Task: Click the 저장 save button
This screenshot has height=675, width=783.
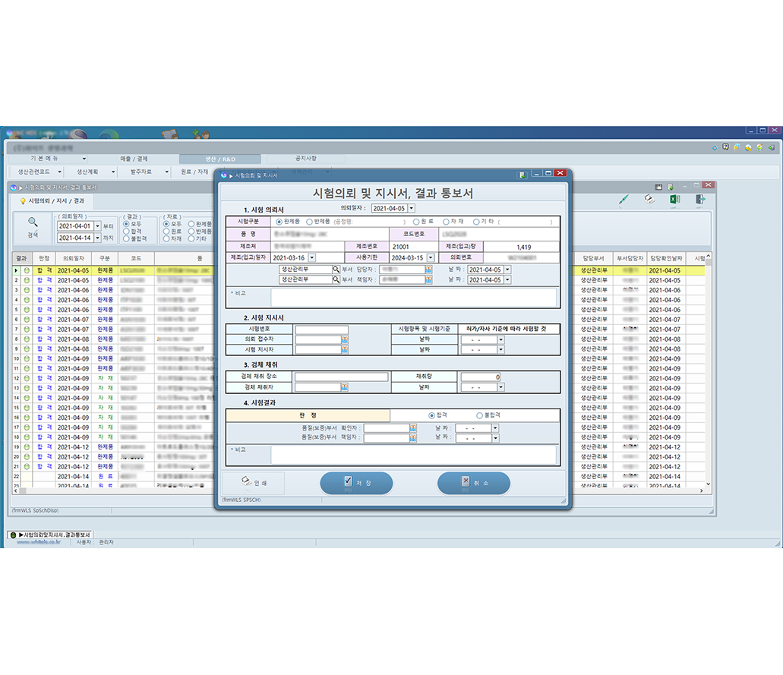Action: (356, 483)
